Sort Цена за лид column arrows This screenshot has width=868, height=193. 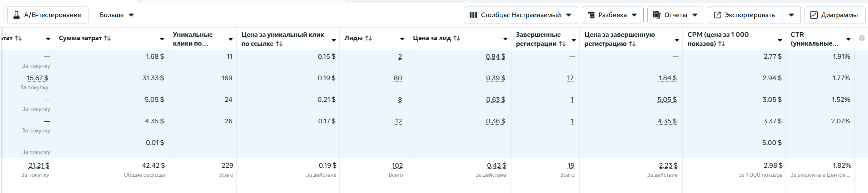pos(456,38)
